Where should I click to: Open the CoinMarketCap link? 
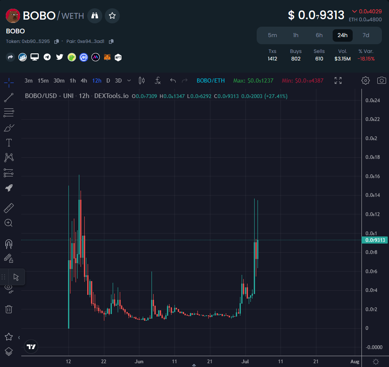click(83, 58)
